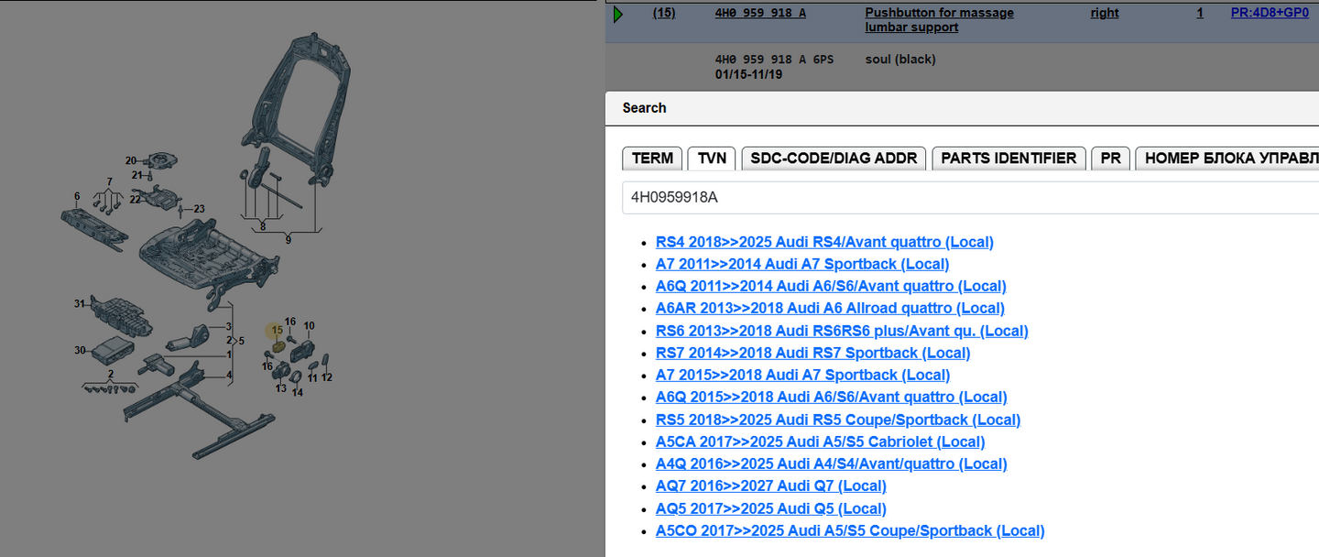This screenshot has height=557, width=1319.
Task: Click callout 10 in seat diagram
Action: coord(309,325)
